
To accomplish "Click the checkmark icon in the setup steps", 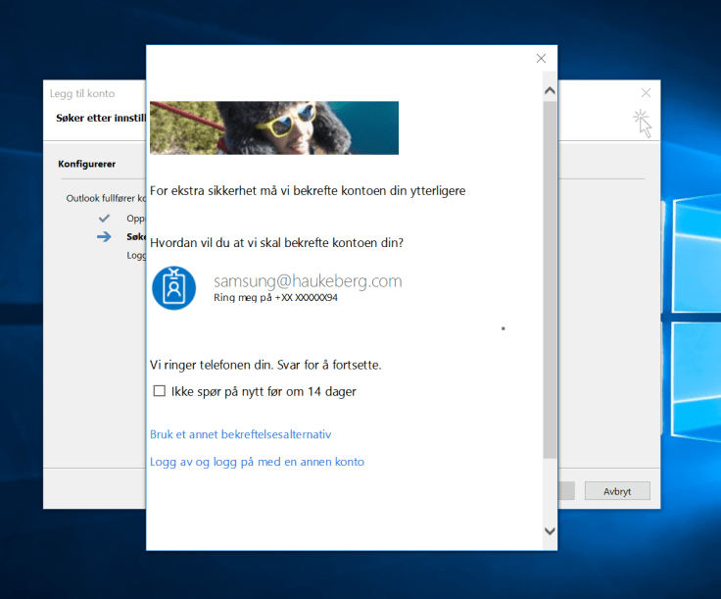I will pyautogui.click(x=105, y=218).
